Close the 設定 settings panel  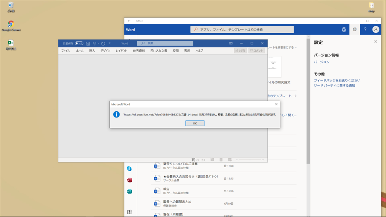(376, 42)
